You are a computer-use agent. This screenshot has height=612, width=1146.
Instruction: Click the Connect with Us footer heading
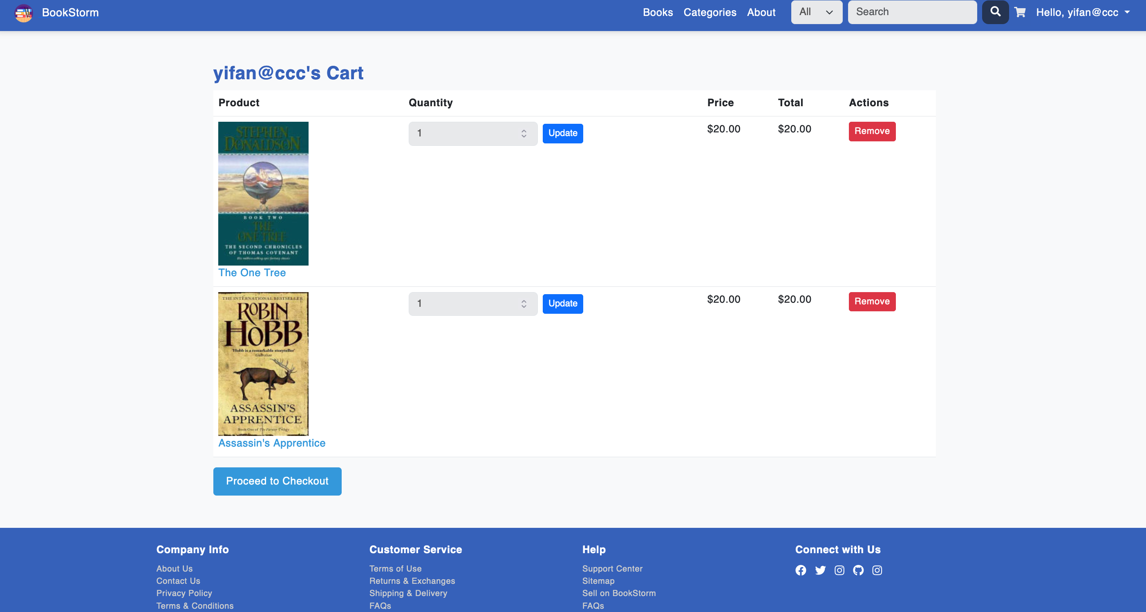[838, 550]
